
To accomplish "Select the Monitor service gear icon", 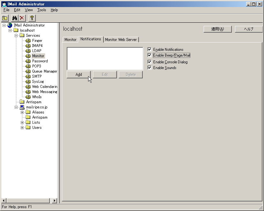I will tap(28, 56).
